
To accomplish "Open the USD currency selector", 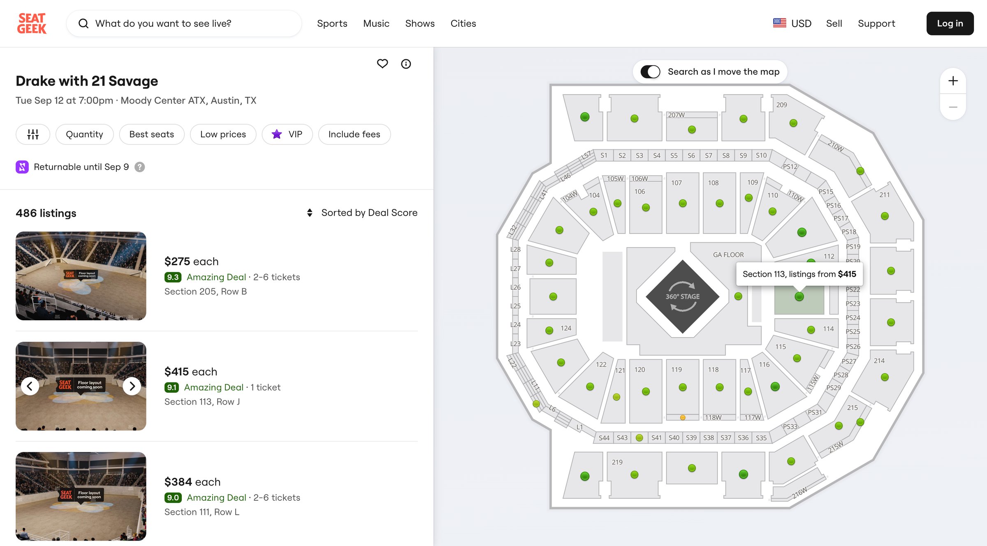I will pyautogui.click(x=792, y=23).
